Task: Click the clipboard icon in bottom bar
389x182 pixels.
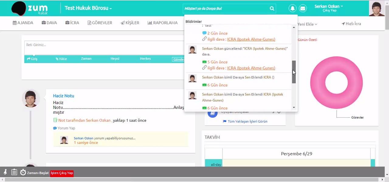Action: [14, 172]
